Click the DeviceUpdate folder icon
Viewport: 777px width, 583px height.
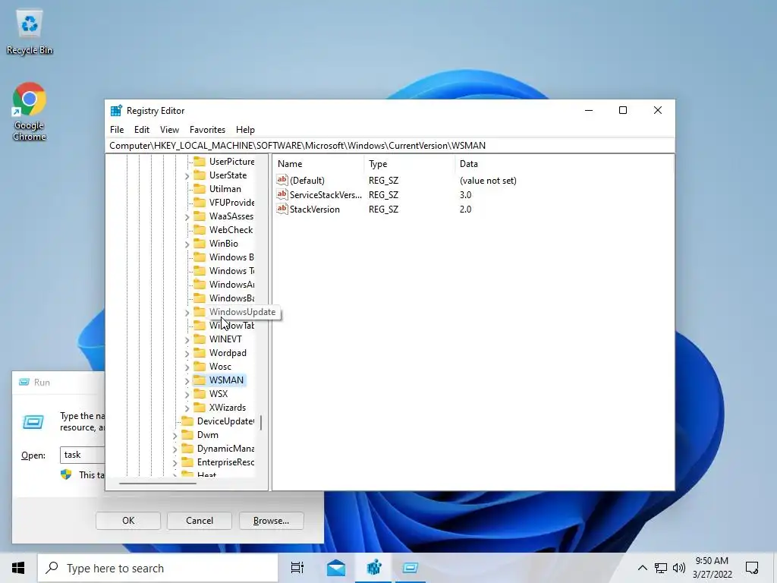coord(187,421)
